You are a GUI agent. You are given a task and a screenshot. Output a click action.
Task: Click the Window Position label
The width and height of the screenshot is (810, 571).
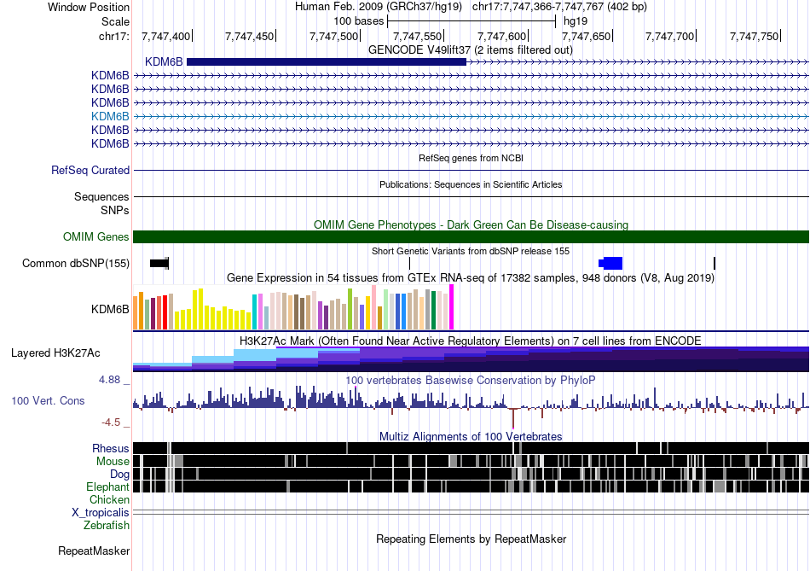(89, 7)
